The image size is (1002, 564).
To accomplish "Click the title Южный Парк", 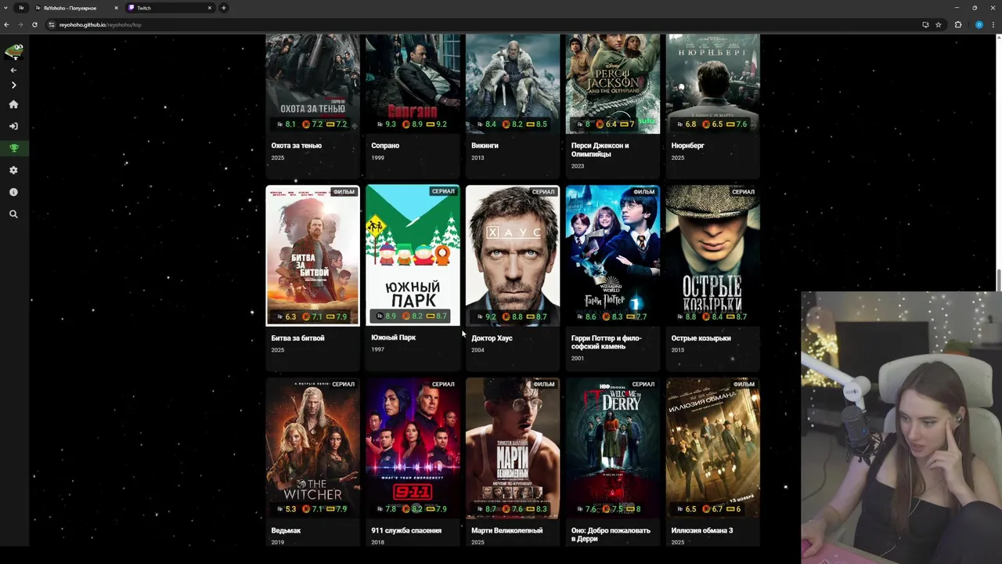I will pyautogui.click(x=394, y=338).
